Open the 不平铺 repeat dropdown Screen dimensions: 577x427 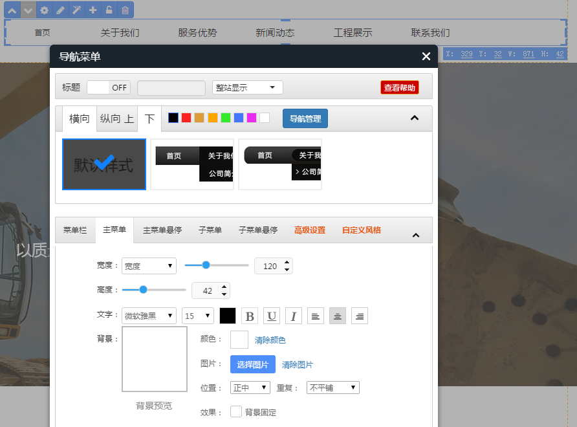(332, 388)
